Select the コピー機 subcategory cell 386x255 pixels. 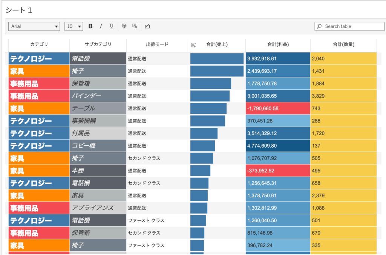98,146
